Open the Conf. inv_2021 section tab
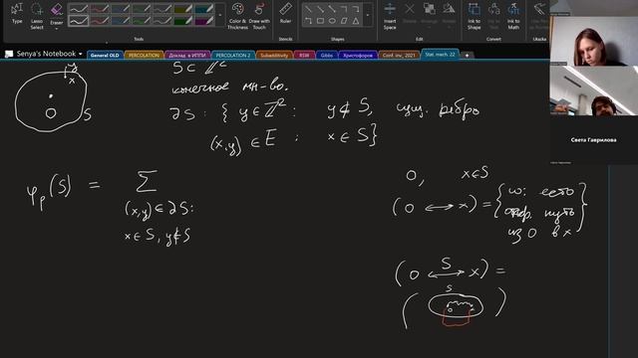This screenshot has height=358, width=638. [x=399, y=56]
